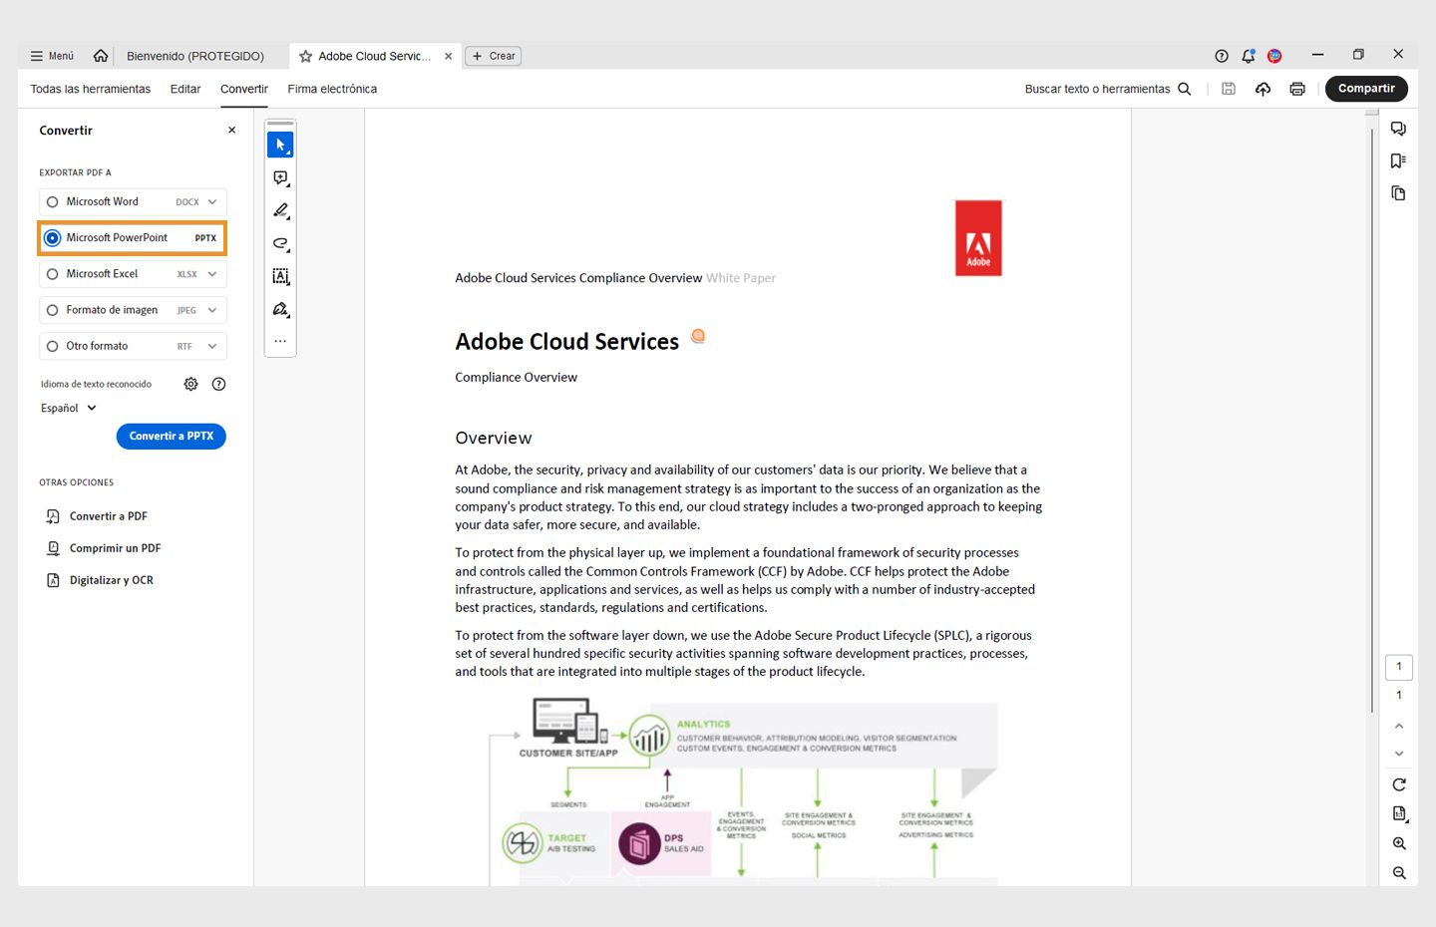This screenshot has height=927, width=1436.
Task: Select the annotation selection arrow tool
Action: 280,144
